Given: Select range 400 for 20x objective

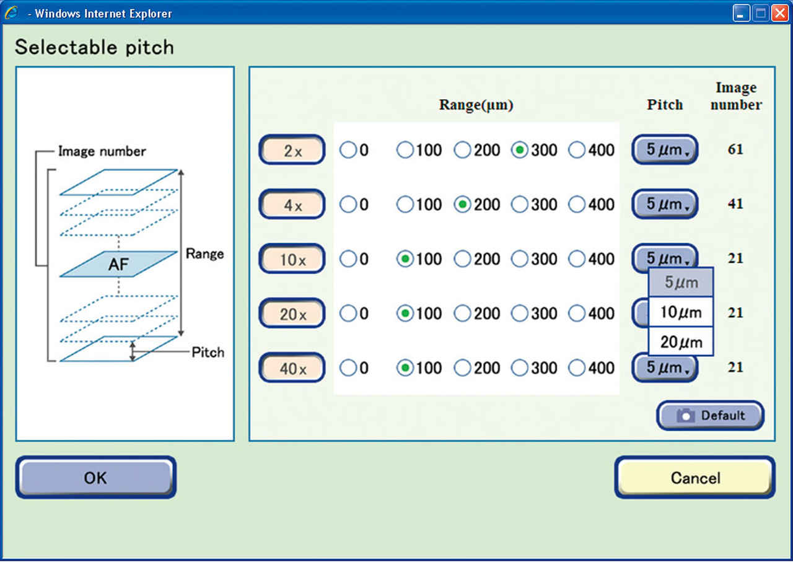Looking at the screenshot, I should (x=577, y=314).
